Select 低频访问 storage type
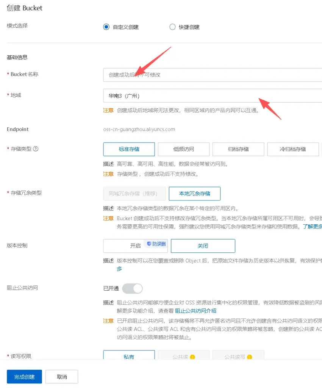Image resolution: width=322 pixels, height=388 pixels. 183,149
